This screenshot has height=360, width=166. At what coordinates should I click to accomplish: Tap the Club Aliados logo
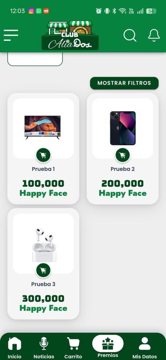click(70, 35)
